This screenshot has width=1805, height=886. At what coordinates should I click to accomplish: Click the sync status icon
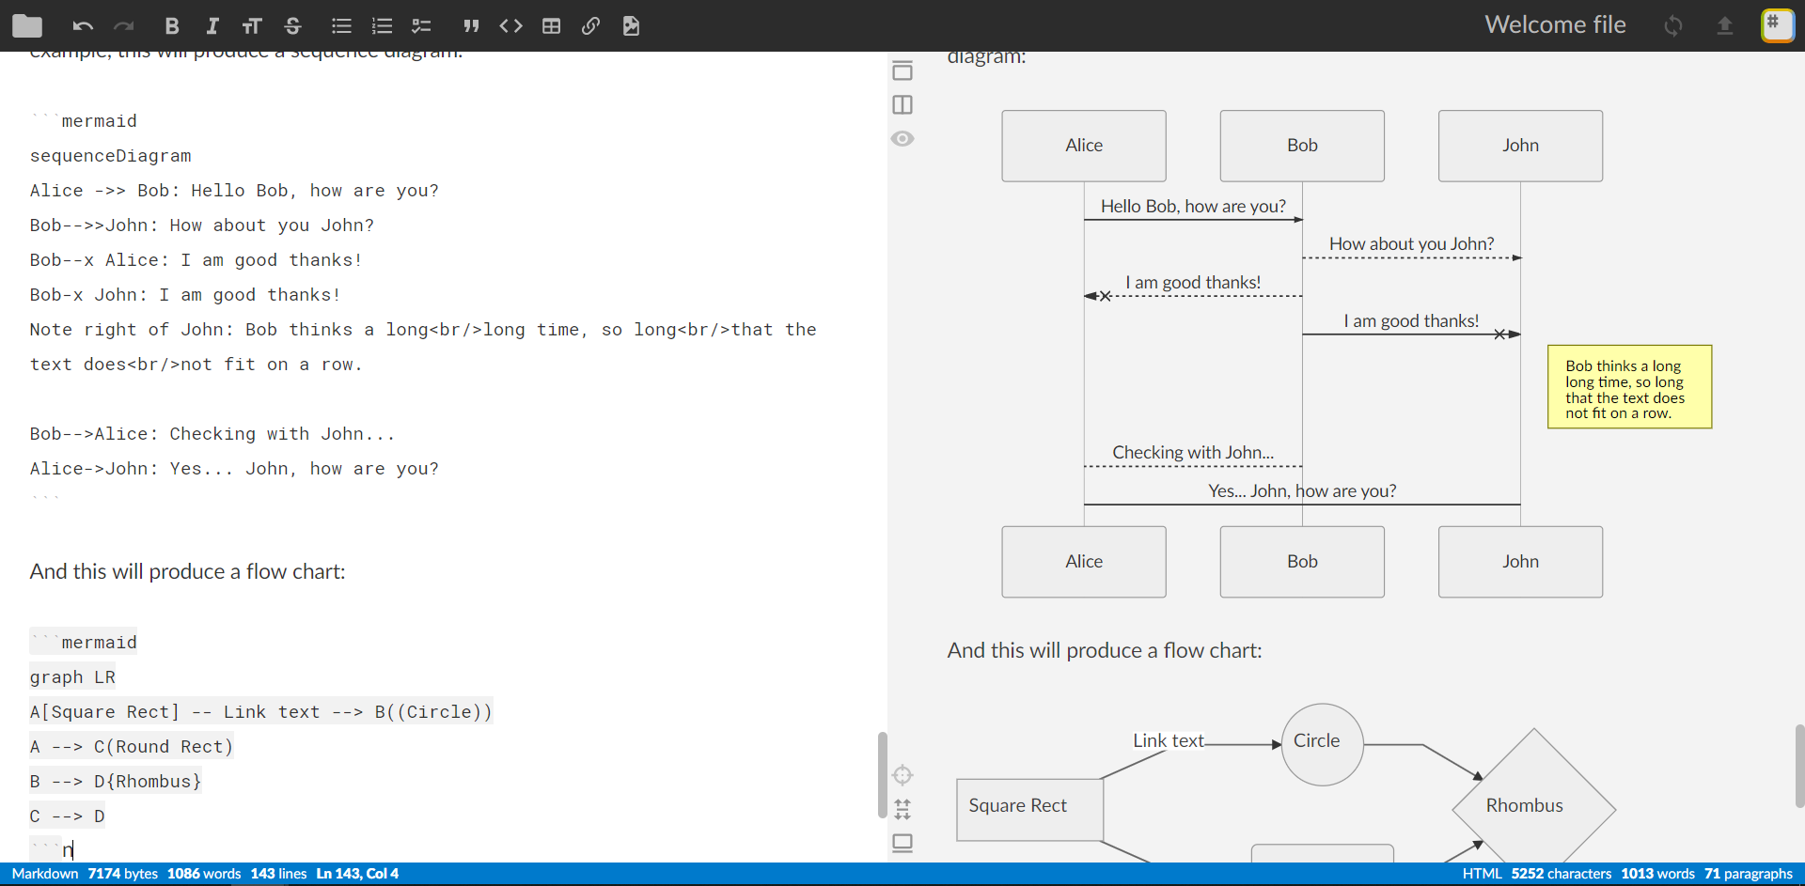pos(1673,25)
